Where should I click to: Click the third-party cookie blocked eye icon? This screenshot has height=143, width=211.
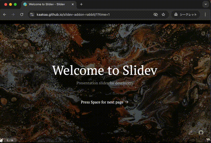(x=156, y=14)
